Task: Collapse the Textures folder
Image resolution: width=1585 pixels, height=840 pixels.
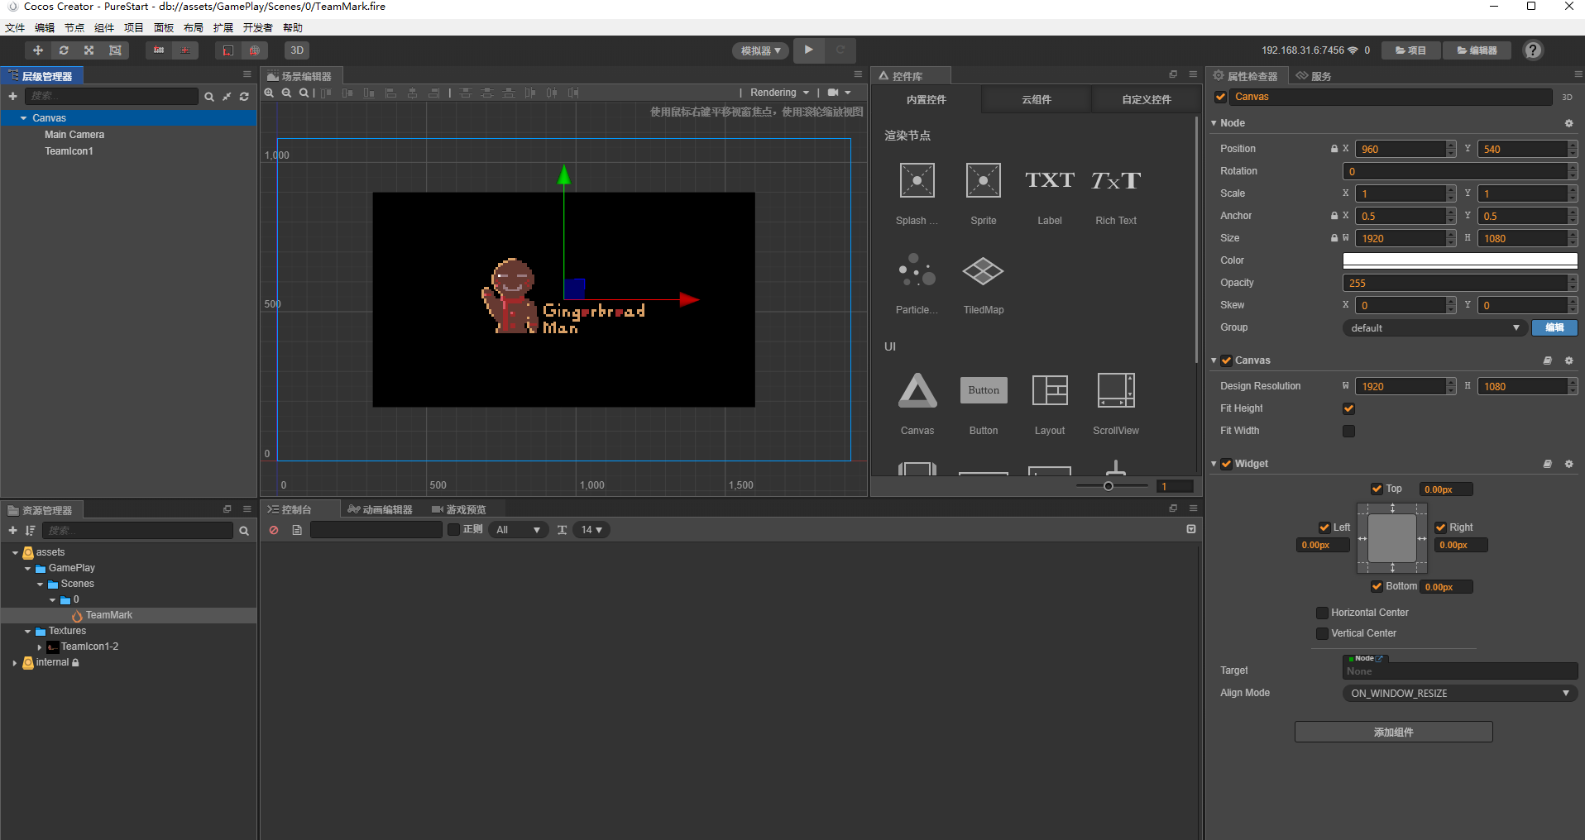Action: point(27,631)
